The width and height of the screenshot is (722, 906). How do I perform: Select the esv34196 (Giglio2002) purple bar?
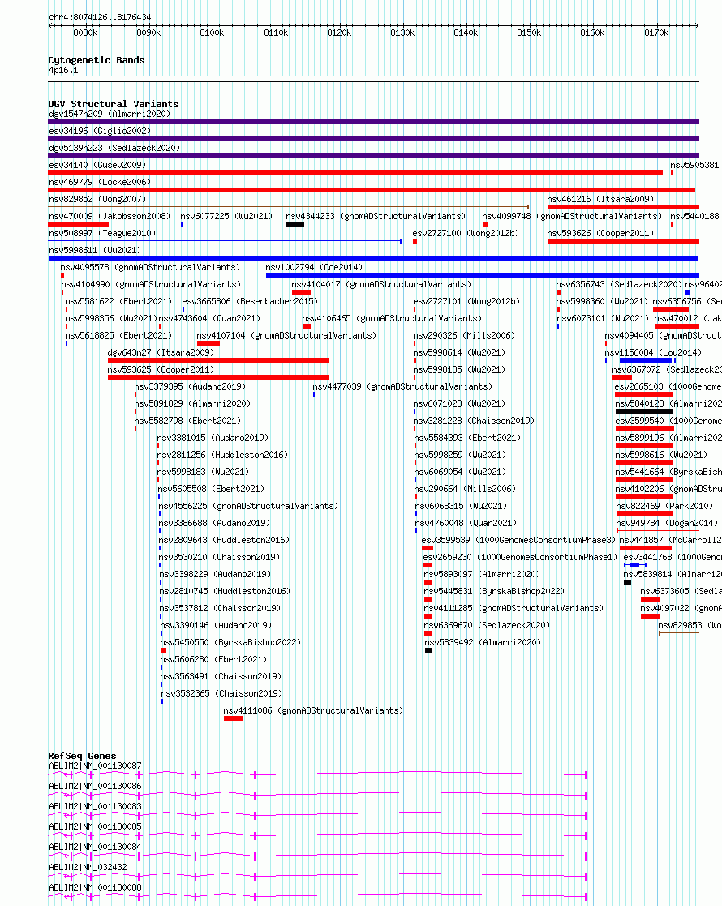click(374, 139)
